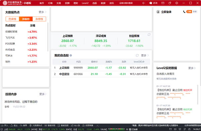Click hot topic 低辐射玻璃
This screenshot has width=201, height=131.
coord(11,32)
